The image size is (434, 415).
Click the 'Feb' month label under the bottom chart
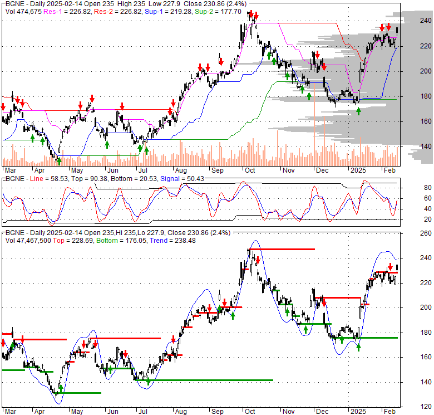tap(389, 412)
